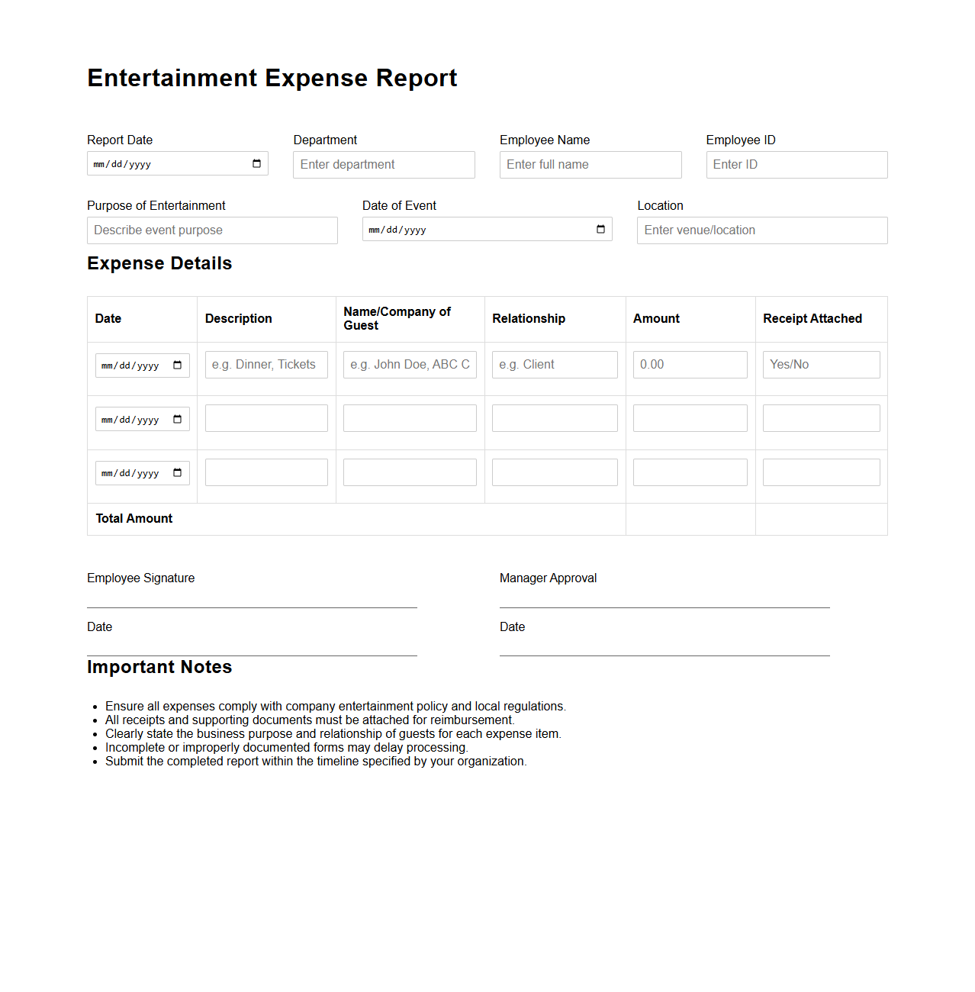Click first row Relationship input
Viewport: 975px width, 992px height.
coord(554,365)
